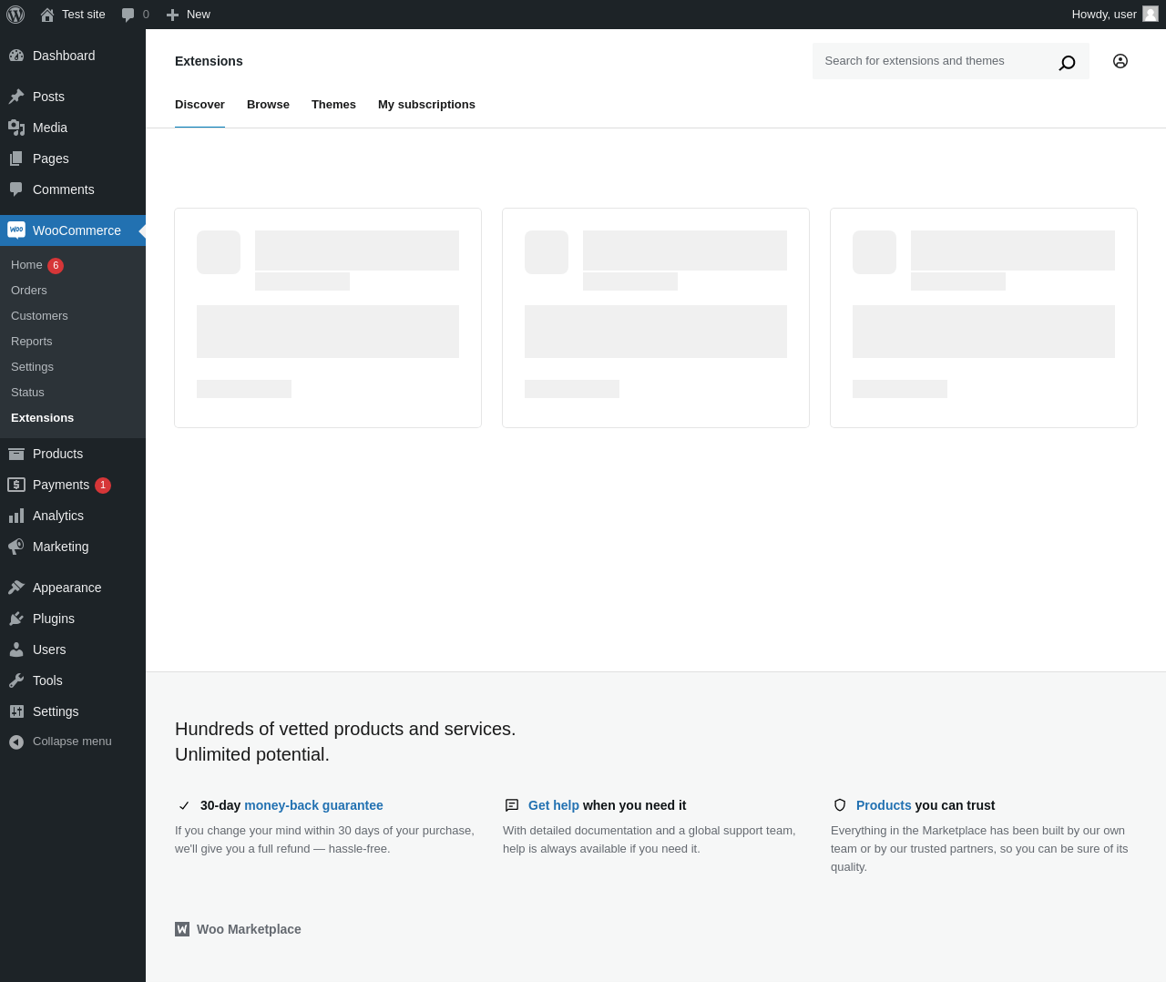Click the 30-day guarantee checkmark icon
The image size is (1166, 982).
[x=184, y=805]
